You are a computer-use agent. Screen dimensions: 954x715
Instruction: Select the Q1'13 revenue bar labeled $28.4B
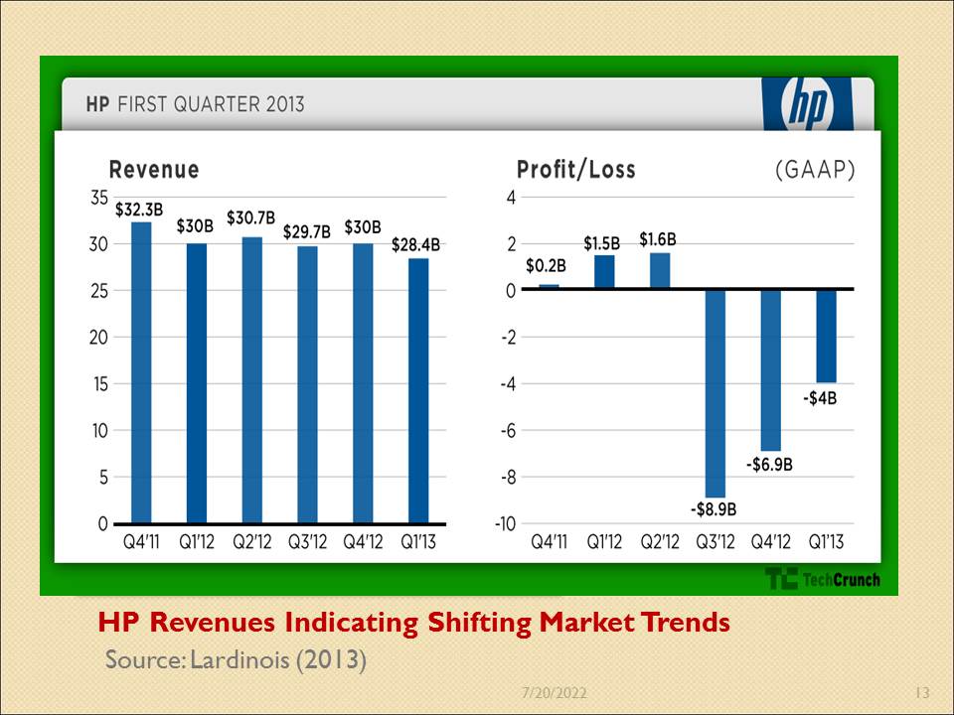click(418, 390)
